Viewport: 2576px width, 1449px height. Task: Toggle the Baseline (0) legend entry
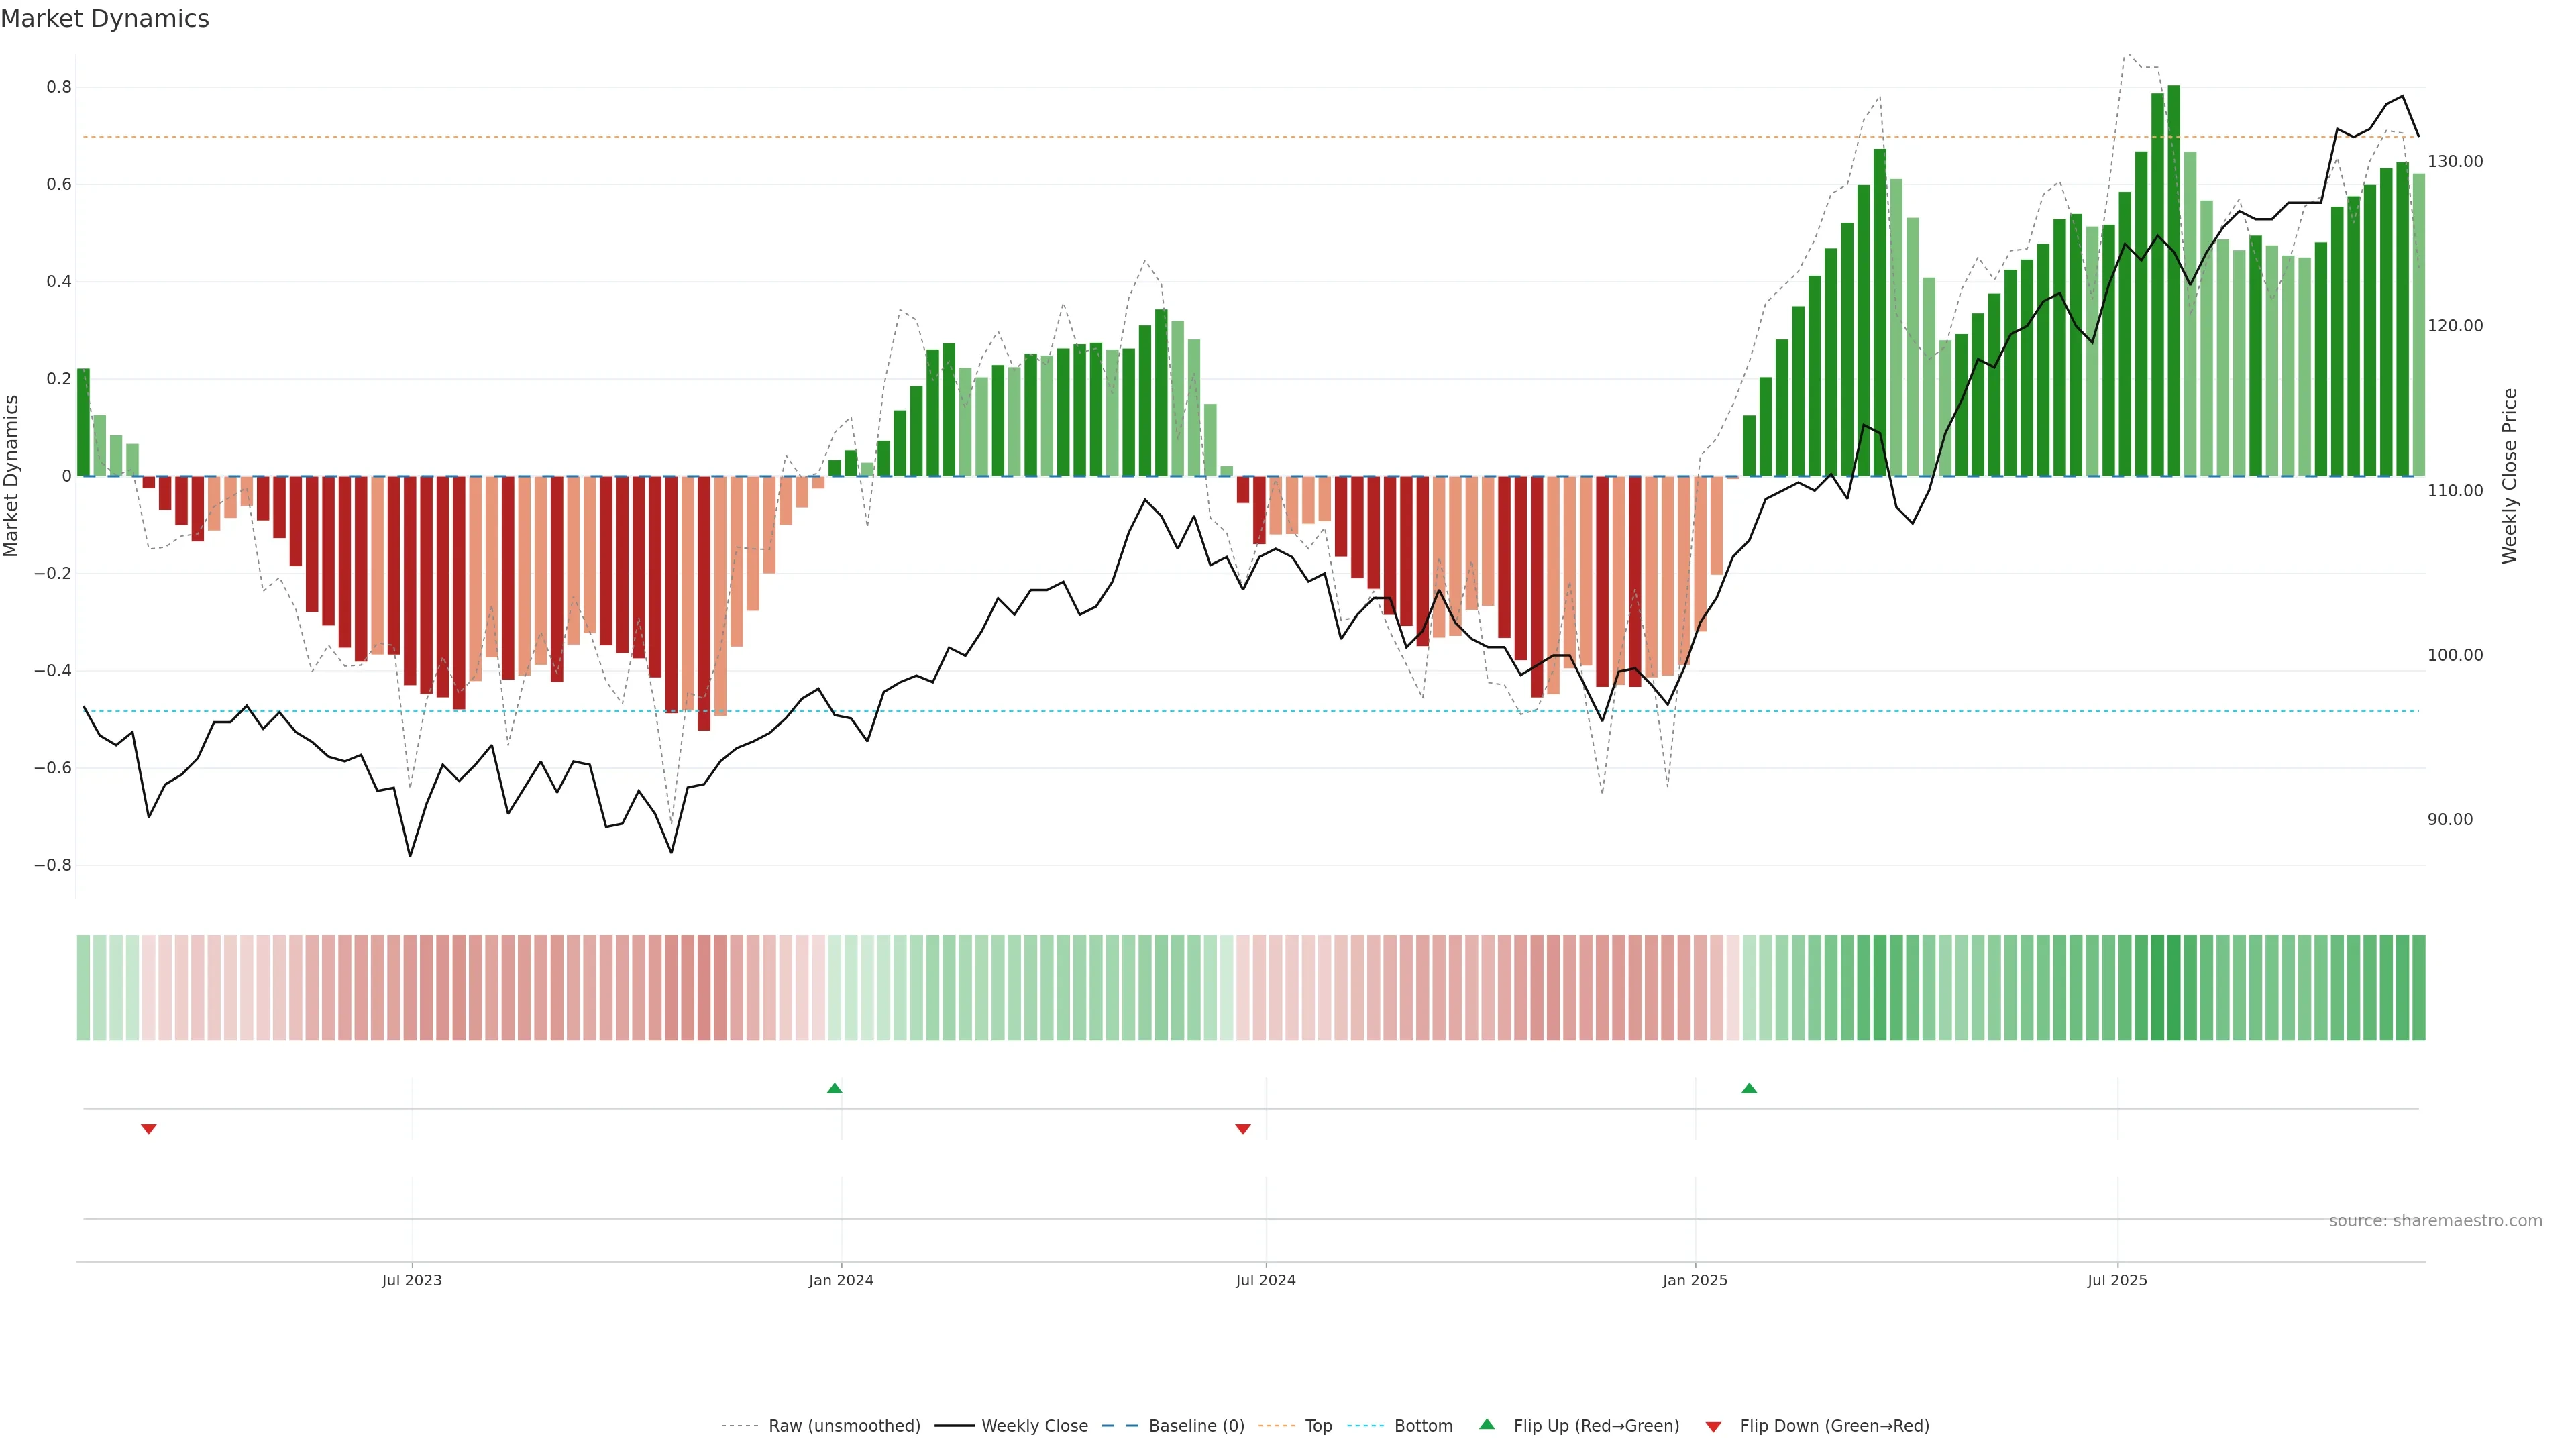(1196, 1426)
